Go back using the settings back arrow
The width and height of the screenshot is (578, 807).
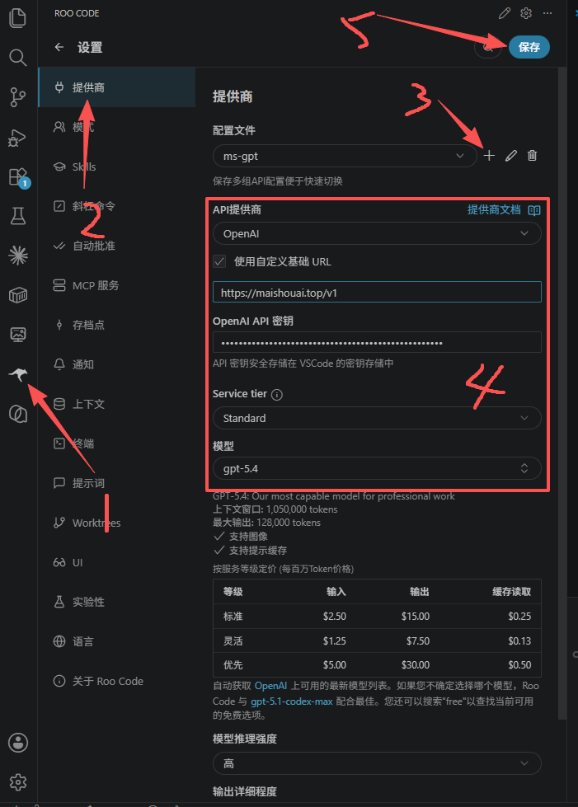pos(59,47)
